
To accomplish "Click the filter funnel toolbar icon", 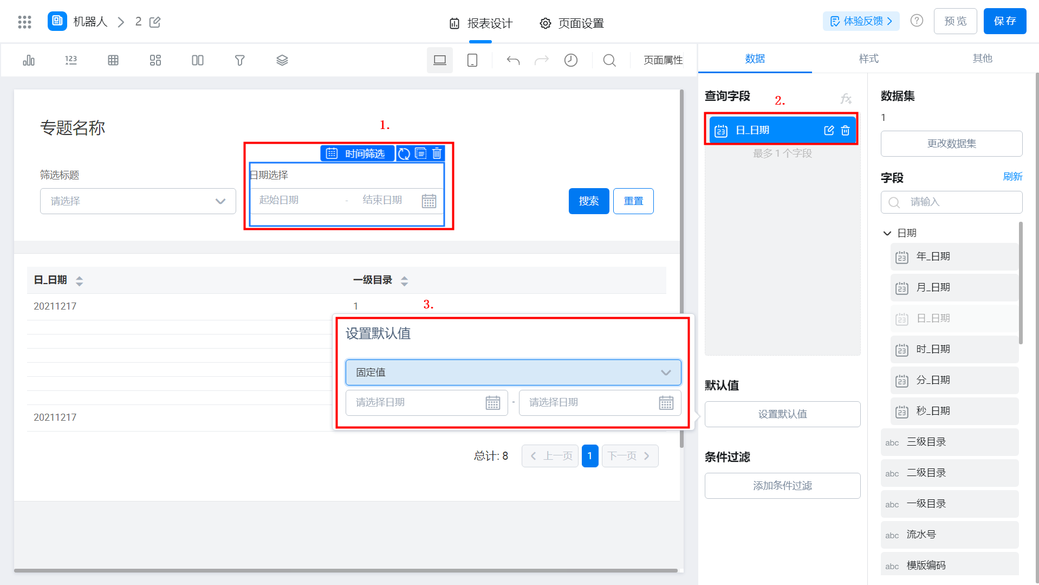I will pyautogui.click(x=240, y=60).
